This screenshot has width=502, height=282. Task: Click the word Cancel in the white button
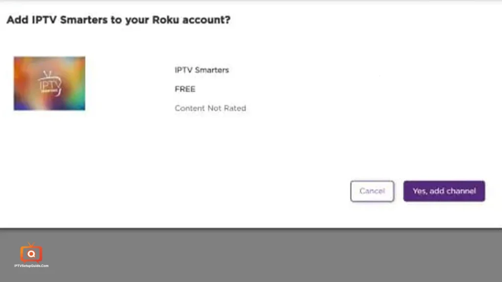[372, 191]
